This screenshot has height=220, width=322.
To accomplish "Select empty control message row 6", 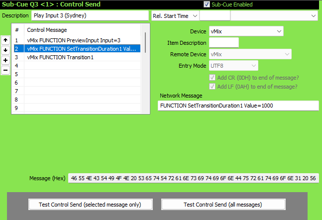I will coord(77,83).
